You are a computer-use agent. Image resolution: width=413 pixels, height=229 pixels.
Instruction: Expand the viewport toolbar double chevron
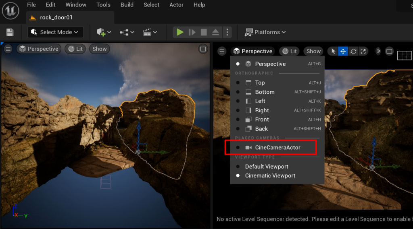tap(378, 51)
